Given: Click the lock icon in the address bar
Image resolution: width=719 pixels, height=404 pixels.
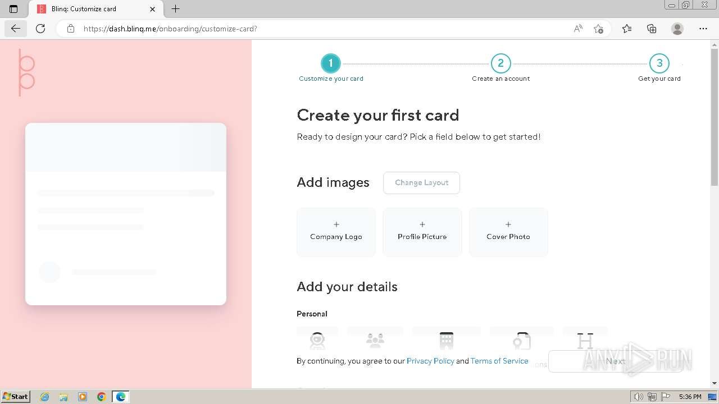Looking at the screenshot, I should pyautogui.click(x=71, y=29).
